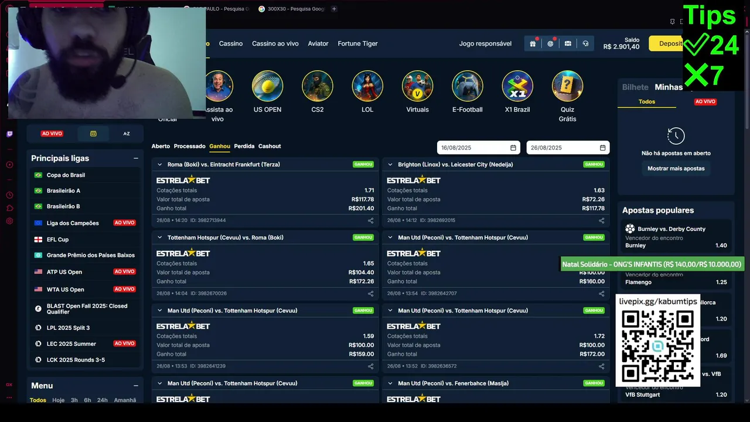Viewport: 750px width, 422px height.
Task: Open the Assista ao vivo category circle
Action: pos(219,86)
